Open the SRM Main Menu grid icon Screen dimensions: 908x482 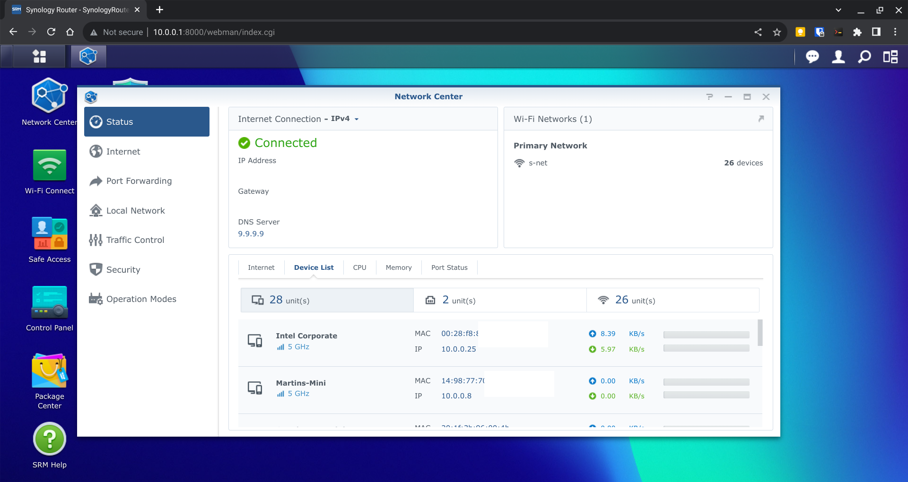pos(39,57)
